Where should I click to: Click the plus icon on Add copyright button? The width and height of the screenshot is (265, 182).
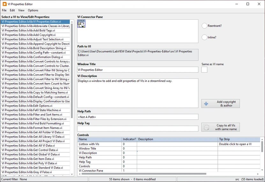click(x=206, y=103)
